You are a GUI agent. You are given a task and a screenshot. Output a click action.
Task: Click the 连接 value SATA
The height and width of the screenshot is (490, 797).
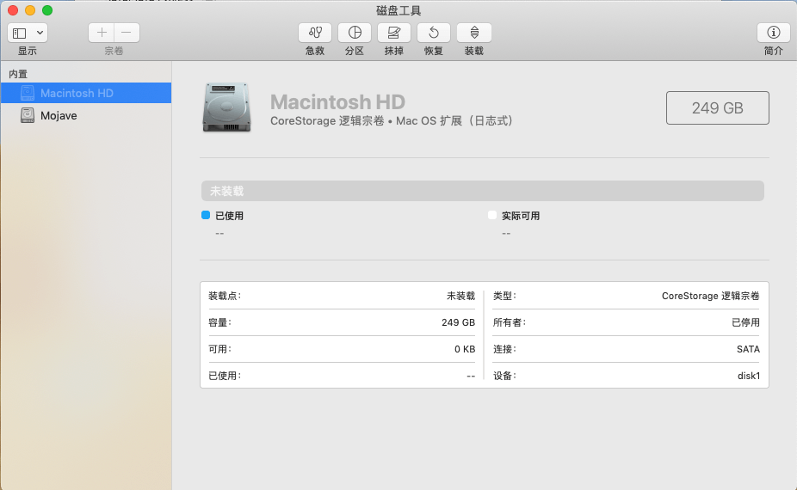click(748, 349)
